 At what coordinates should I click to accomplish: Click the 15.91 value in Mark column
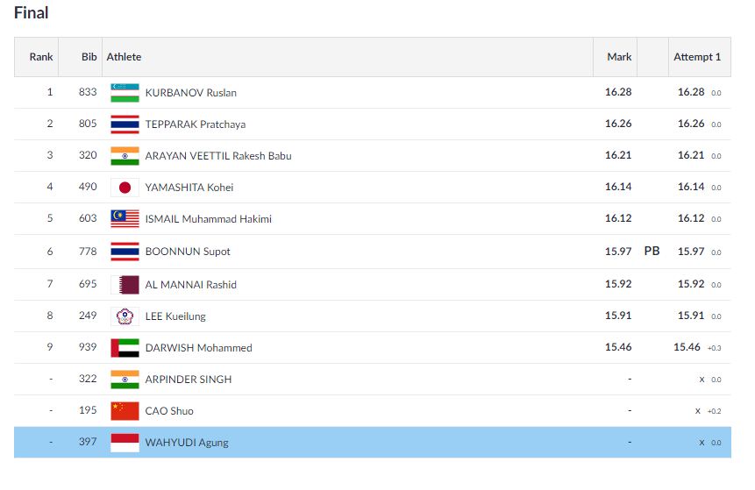click(x=618, y=316)
